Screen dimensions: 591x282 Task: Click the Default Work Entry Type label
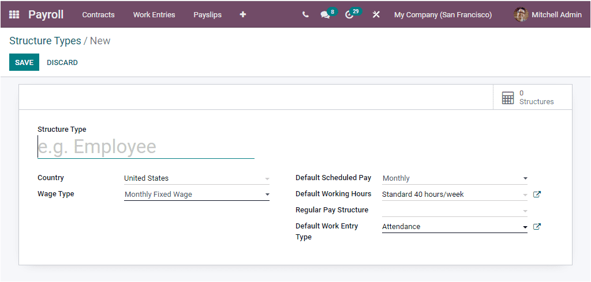[327, 231]
